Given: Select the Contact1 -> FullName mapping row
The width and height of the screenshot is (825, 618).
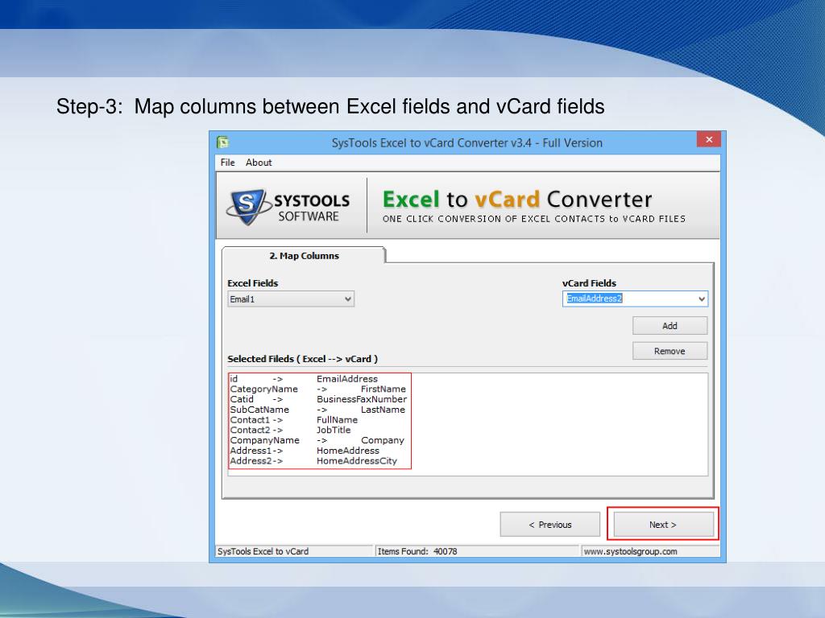Looking at the screenshot, I should [293, 420].
